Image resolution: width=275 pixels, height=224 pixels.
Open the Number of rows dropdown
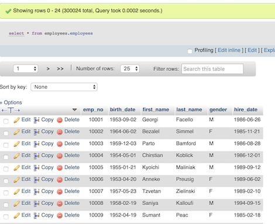tap(130, 68)
